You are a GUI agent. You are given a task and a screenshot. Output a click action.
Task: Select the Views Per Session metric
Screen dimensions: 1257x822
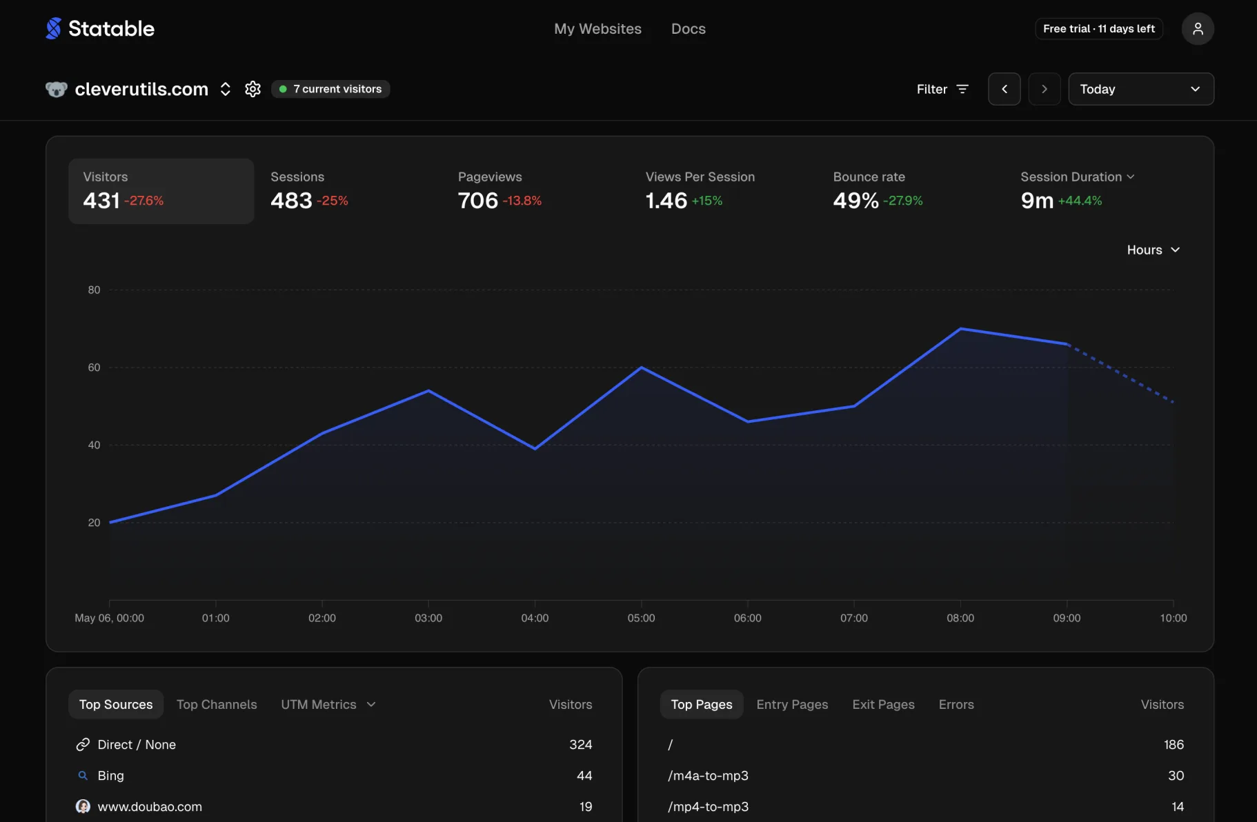pos(724,191)
